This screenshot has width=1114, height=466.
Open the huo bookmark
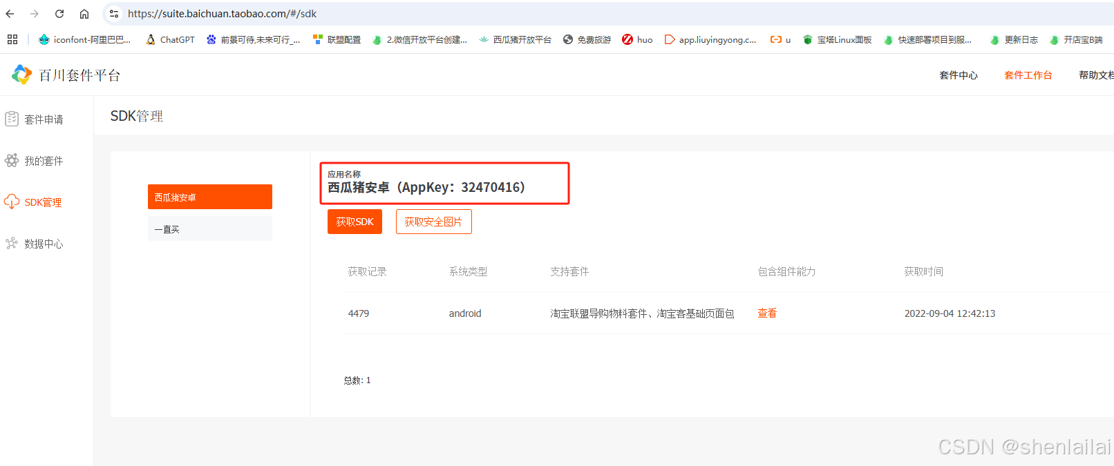click(x=637, y=39)
